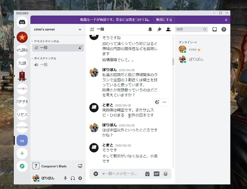Open Discord home direct messages icon
Viewport: 247px width, 189px height.
point(22,22)
